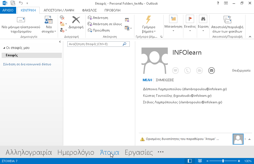Switch to the ΦΑΚΕΛΟΣ tab
The height and width of the screenshot is (164, 254).
[x=89, y=10]
